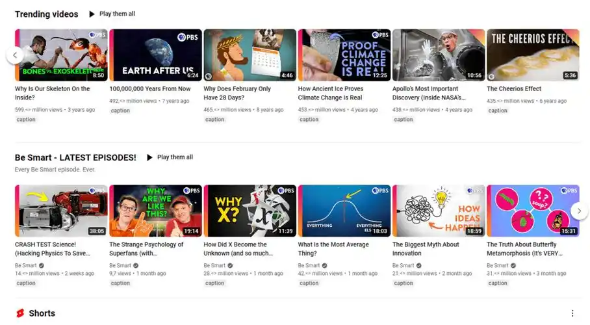Click play icon beside Be Smart Latest Episodes
The height and width of the screenshot is (325, 590).
click(x=149, y=157)
